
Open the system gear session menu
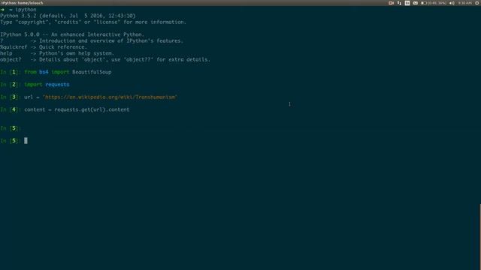pyautogui.click(x=477, y=3)
